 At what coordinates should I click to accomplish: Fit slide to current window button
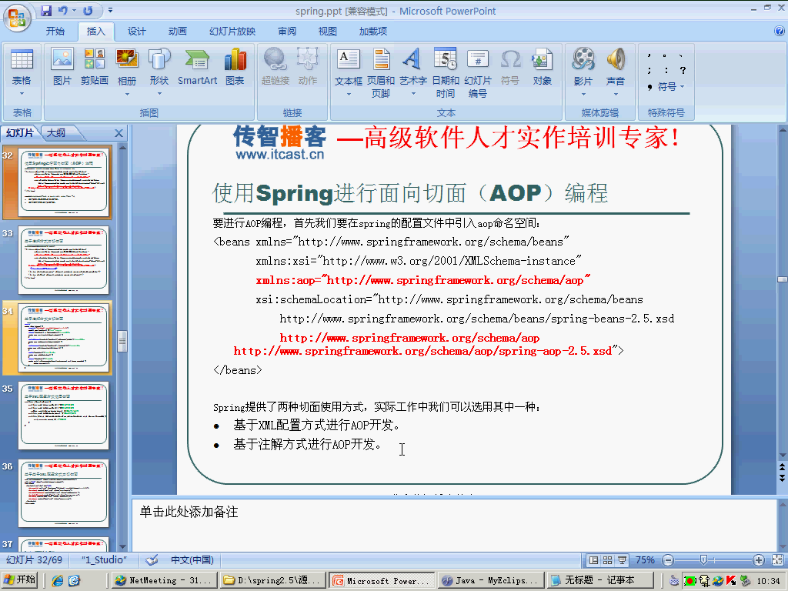tap(777, 560)
